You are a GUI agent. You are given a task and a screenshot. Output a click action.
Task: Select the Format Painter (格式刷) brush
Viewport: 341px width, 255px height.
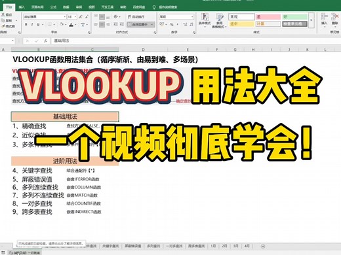tap(3, 26)
